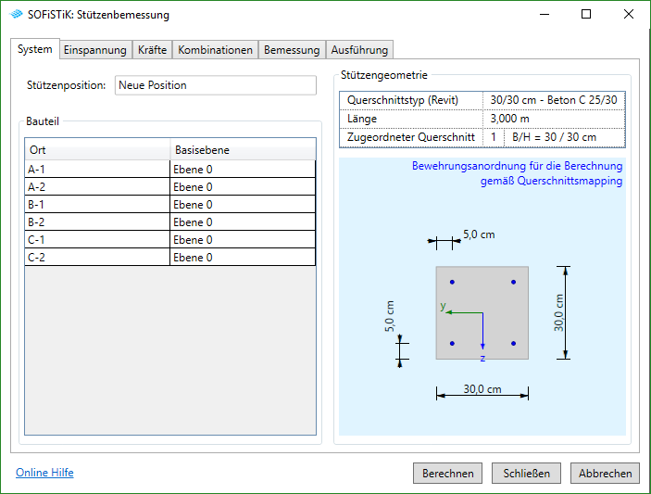The height and width of the screenshot is (494, 651).
Task: Select the Kombinationen tab
Action: [x=215, y=50]
